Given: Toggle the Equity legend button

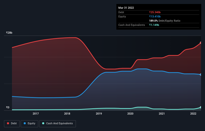Looking at the screenshot, I should (x=29, y=124).
